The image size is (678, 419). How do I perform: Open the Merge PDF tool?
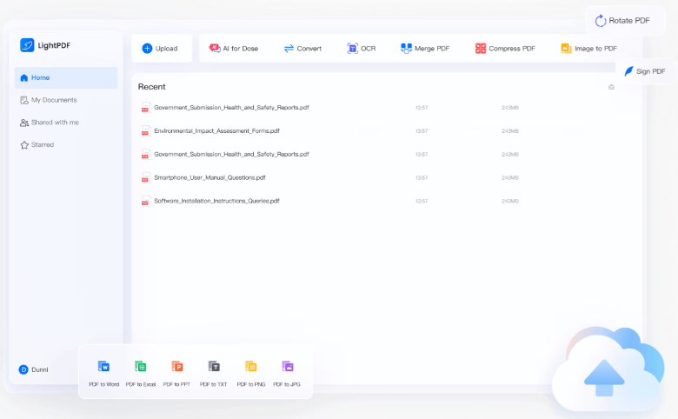pos(425,49)
